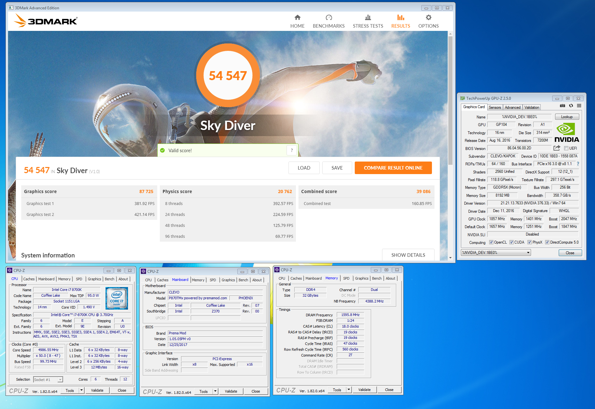Toggle the OpenCL checkbox in GPU-Z
This screenshot has height=409, width=595.
point(491,242)
